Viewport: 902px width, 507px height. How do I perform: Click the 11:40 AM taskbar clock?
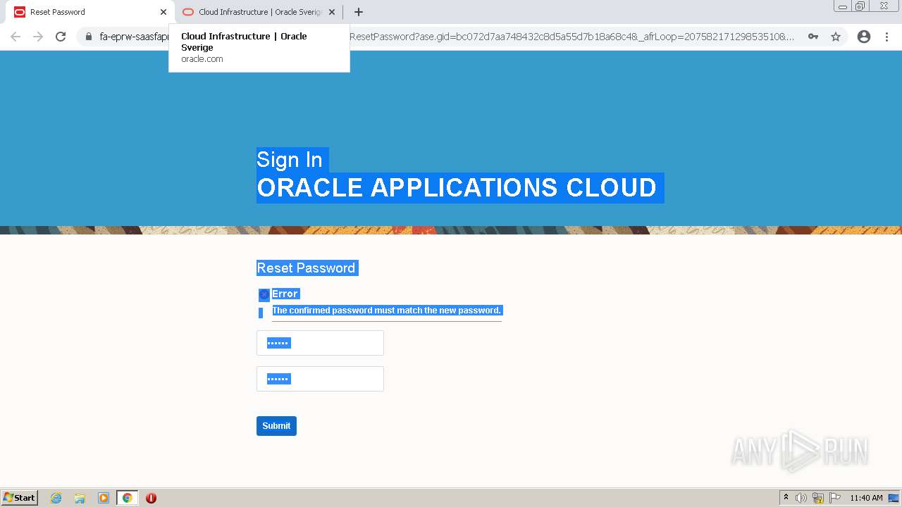tap(866, 498)
